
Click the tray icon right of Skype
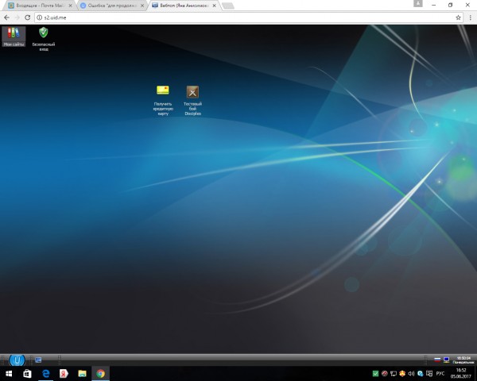click(429, 373)
